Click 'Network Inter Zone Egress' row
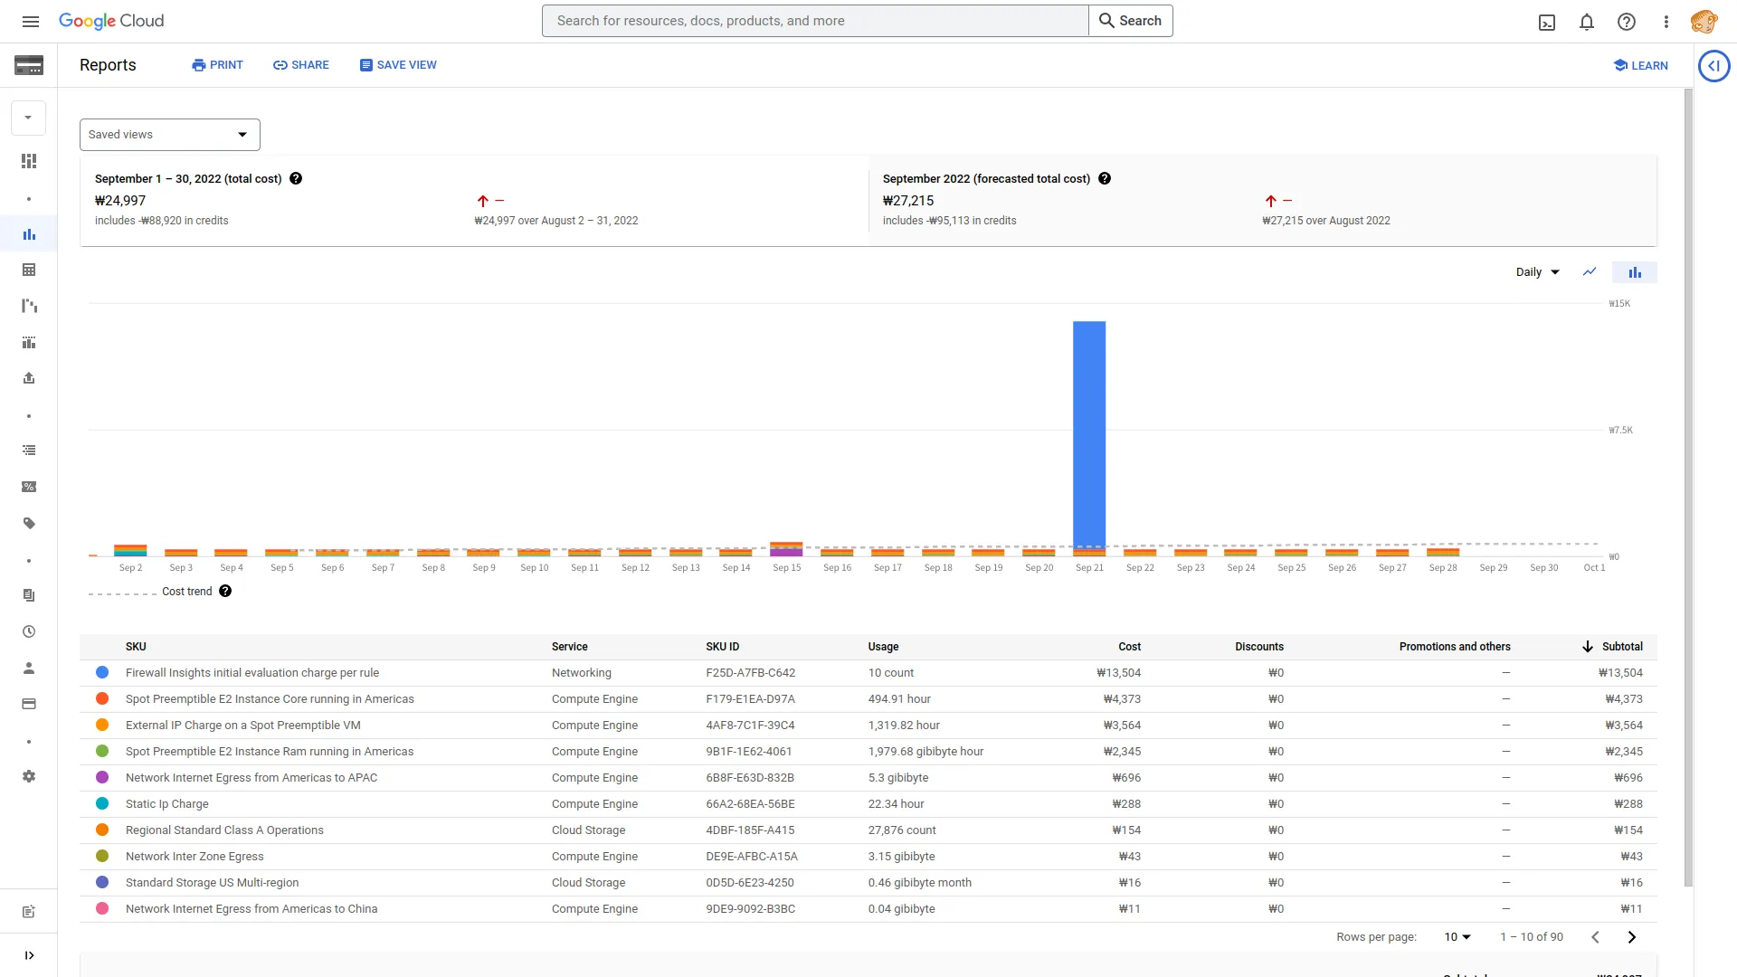 [868, 857]
